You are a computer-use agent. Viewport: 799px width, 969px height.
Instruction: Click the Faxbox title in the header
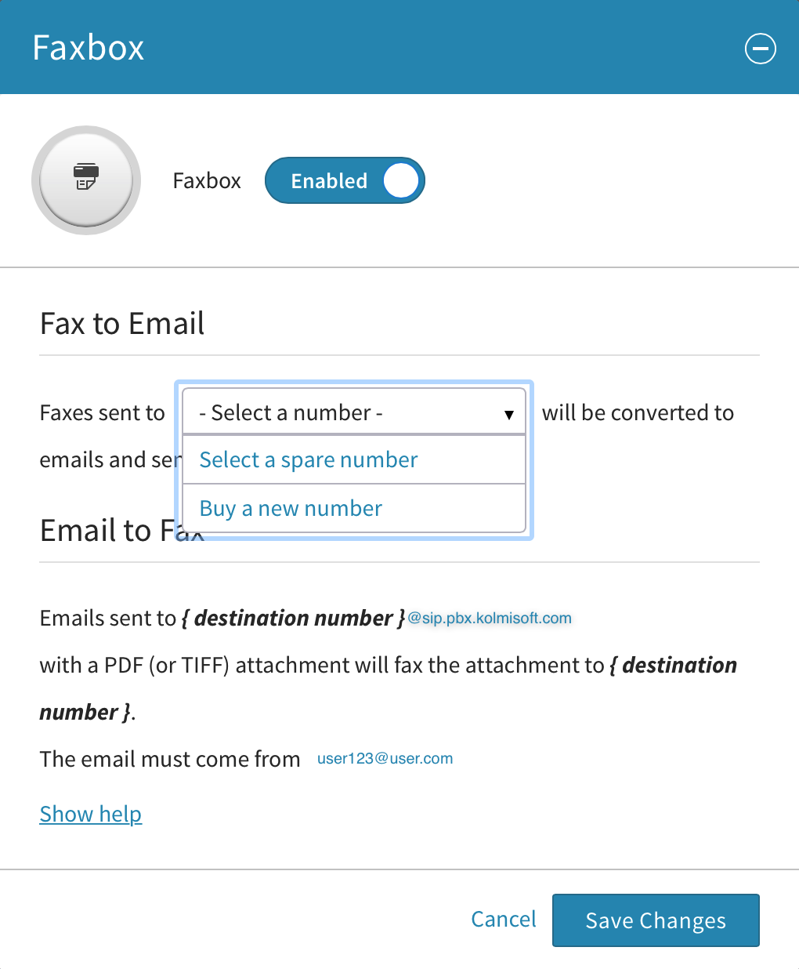[89, 48]
